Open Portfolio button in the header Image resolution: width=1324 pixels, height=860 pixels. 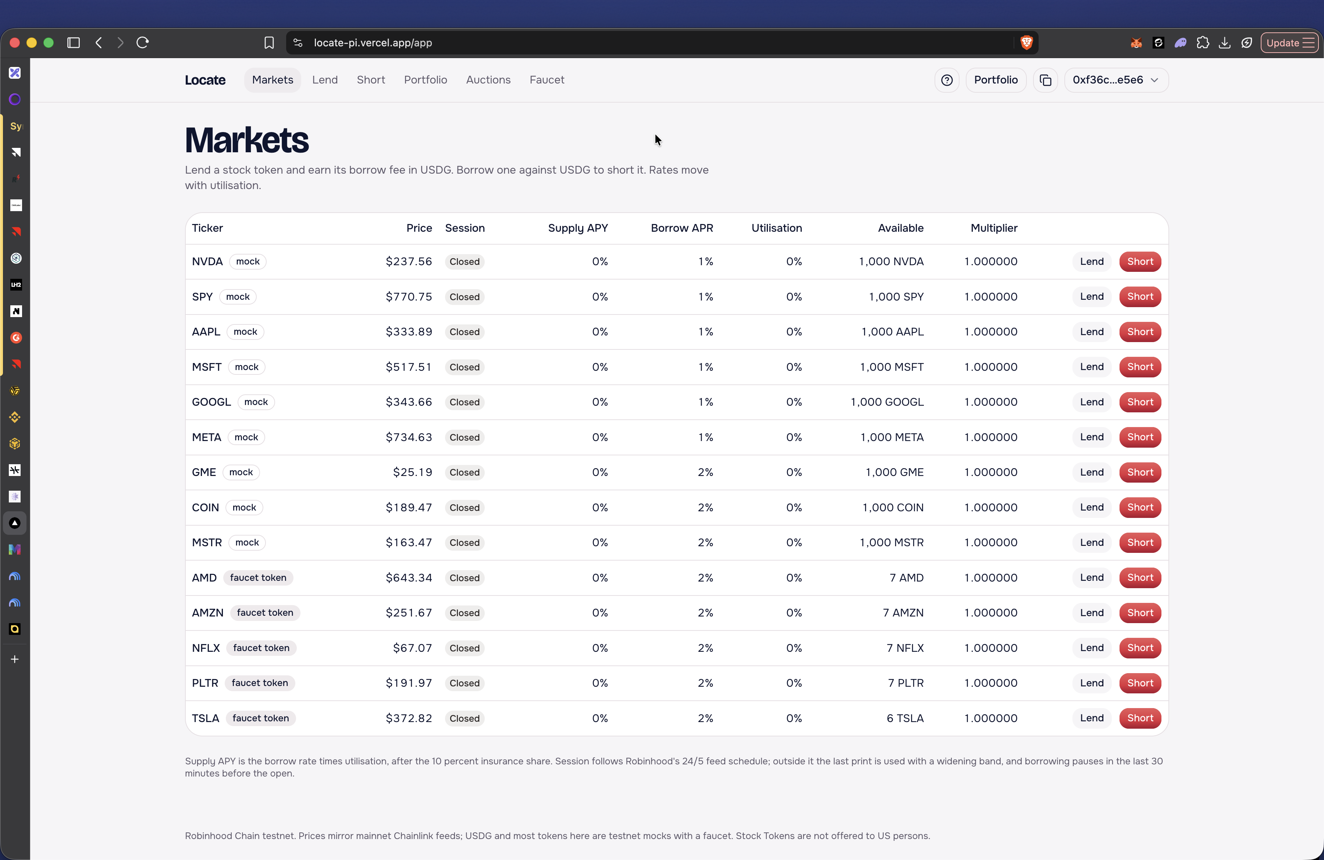(996, 80)
